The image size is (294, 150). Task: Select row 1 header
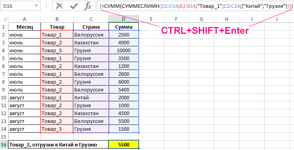pos(4,27)
